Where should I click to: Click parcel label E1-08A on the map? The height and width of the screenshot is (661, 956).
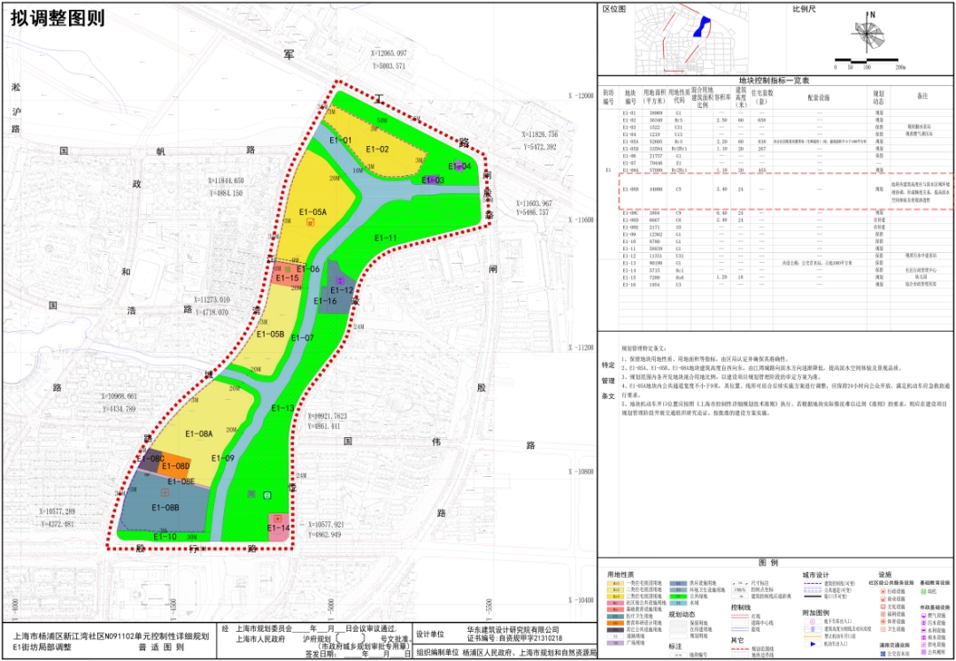197,434
